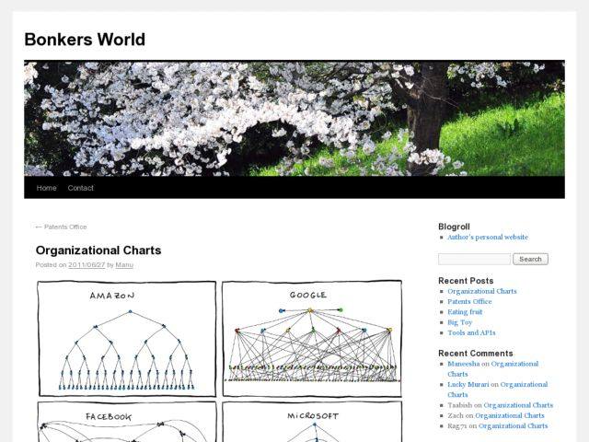
Task: Click the Google org chart drawing
Action: pos(311,339)
